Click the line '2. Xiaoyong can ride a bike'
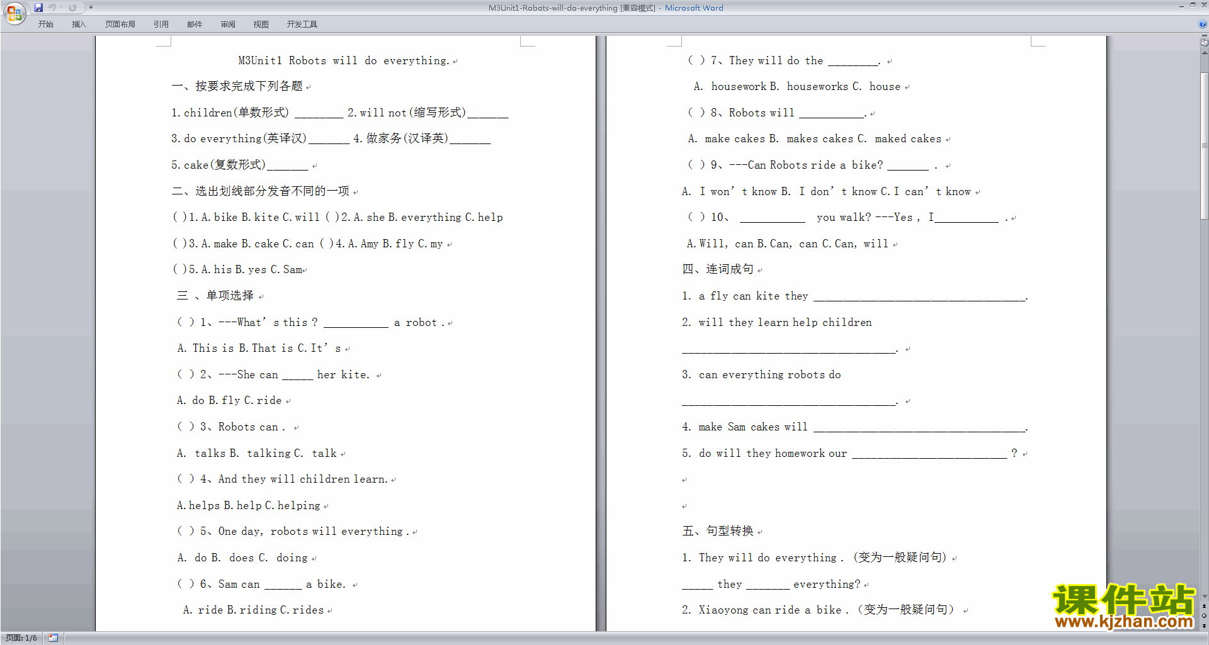This screenshot has height=645, width=1209. point(818,610)
